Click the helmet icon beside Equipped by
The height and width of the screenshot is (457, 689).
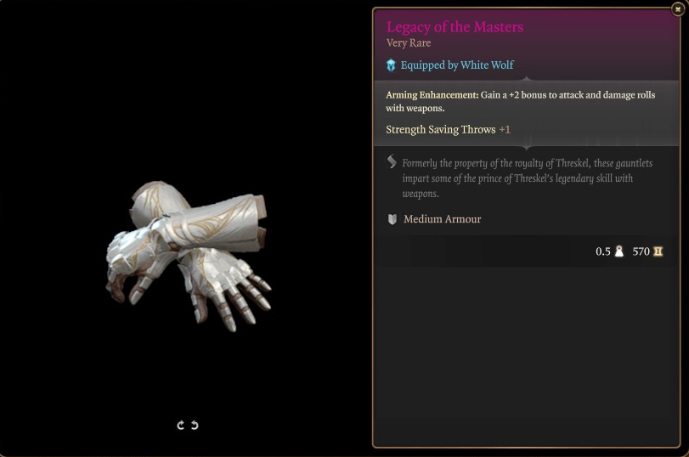click(391, 65)
